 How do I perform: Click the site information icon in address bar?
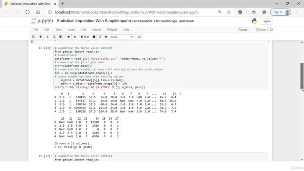point(50,12)
